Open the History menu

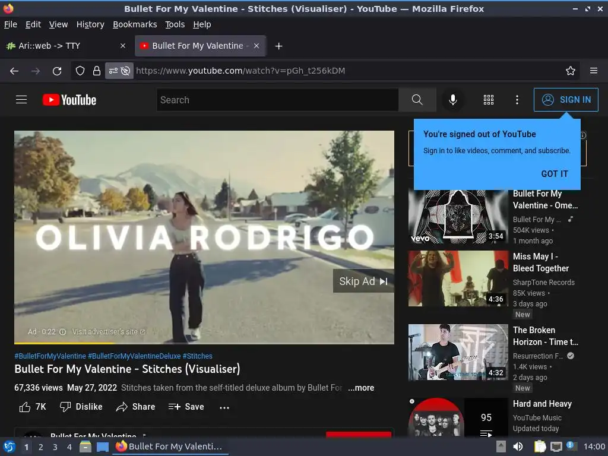(x=90, y=24)
